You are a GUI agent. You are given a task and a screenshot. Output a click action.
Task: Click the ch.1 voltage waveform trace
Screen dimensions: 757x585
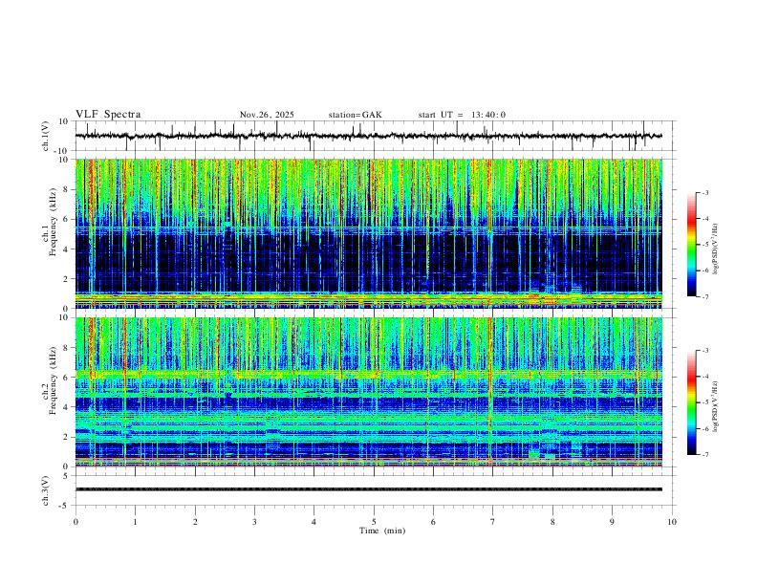pos(368,136)
